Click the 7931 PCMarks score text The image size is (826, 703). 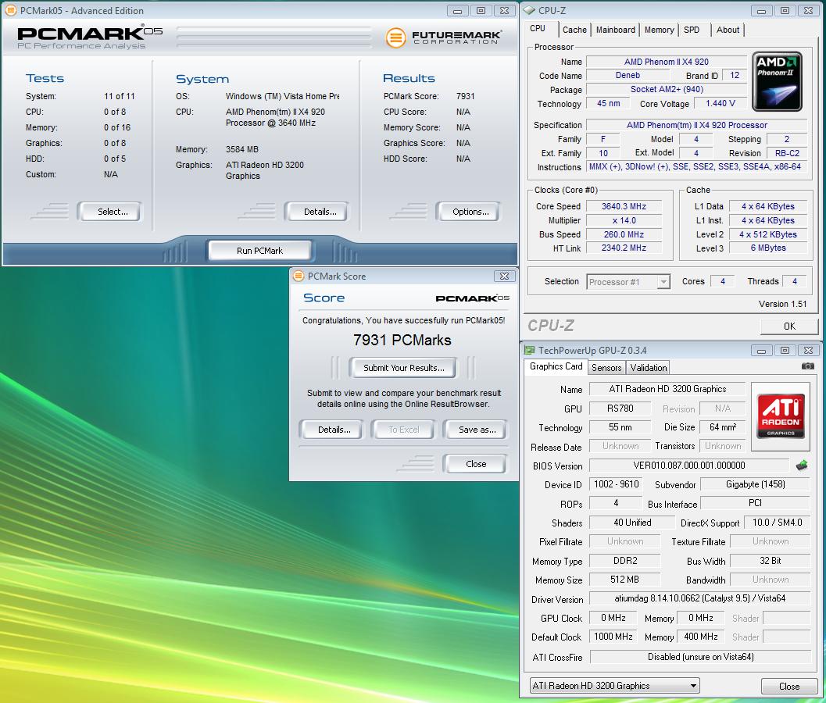pyautogui.click(x=402, y=341)
